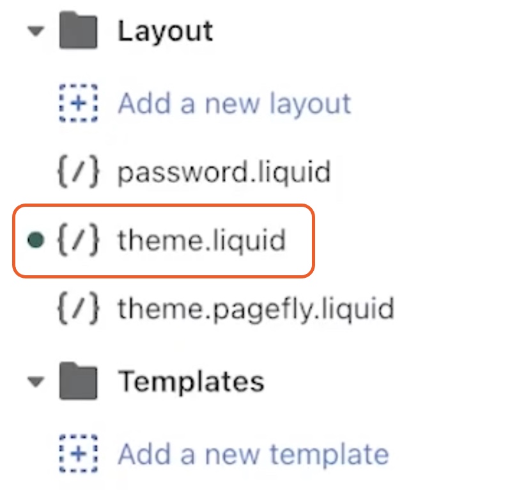
Task: Open the Add a new layout link
Action: click(x=234, y=104)
